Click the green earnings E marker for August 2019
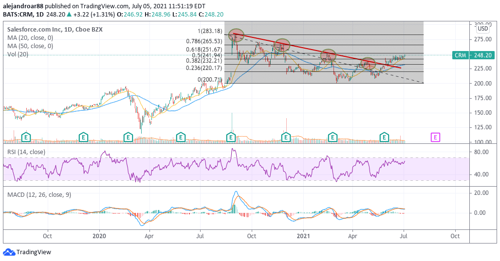The image size is (500, 261). click(26, 138)
